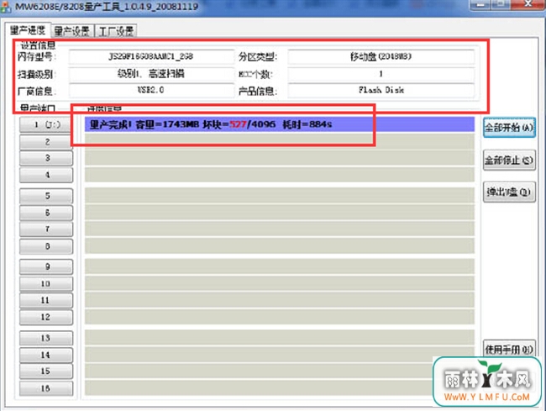Select port button 10
Image resolution: width=546 pixels, height=411 pixels.
[46, 283]
